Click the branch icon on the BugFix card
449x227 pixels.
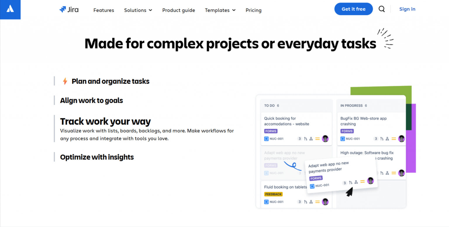coord(382,139)
